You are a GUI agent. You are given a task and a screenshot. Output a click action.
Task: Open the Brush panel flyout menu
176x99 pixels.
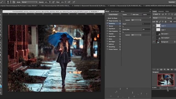[150, 11]
